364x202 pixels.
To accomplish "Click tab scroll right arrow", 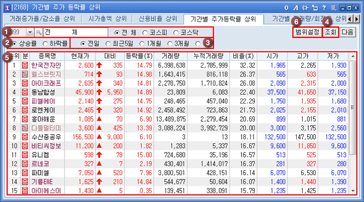I will [357, 19].
